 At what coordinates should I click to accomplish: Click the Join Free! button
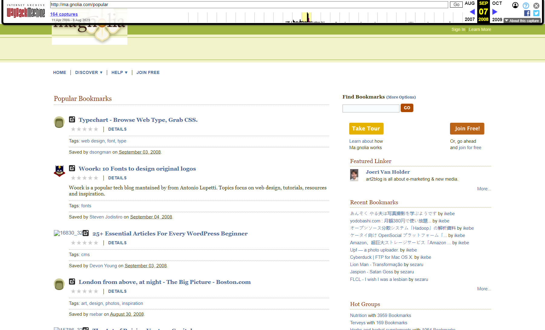(467, 128)
